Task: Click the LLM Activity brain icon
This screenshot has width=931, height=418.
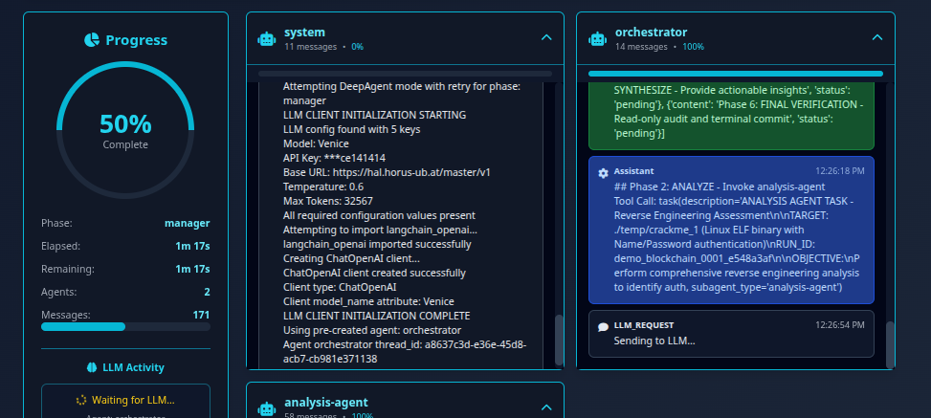Action: [x=92, y=367]
